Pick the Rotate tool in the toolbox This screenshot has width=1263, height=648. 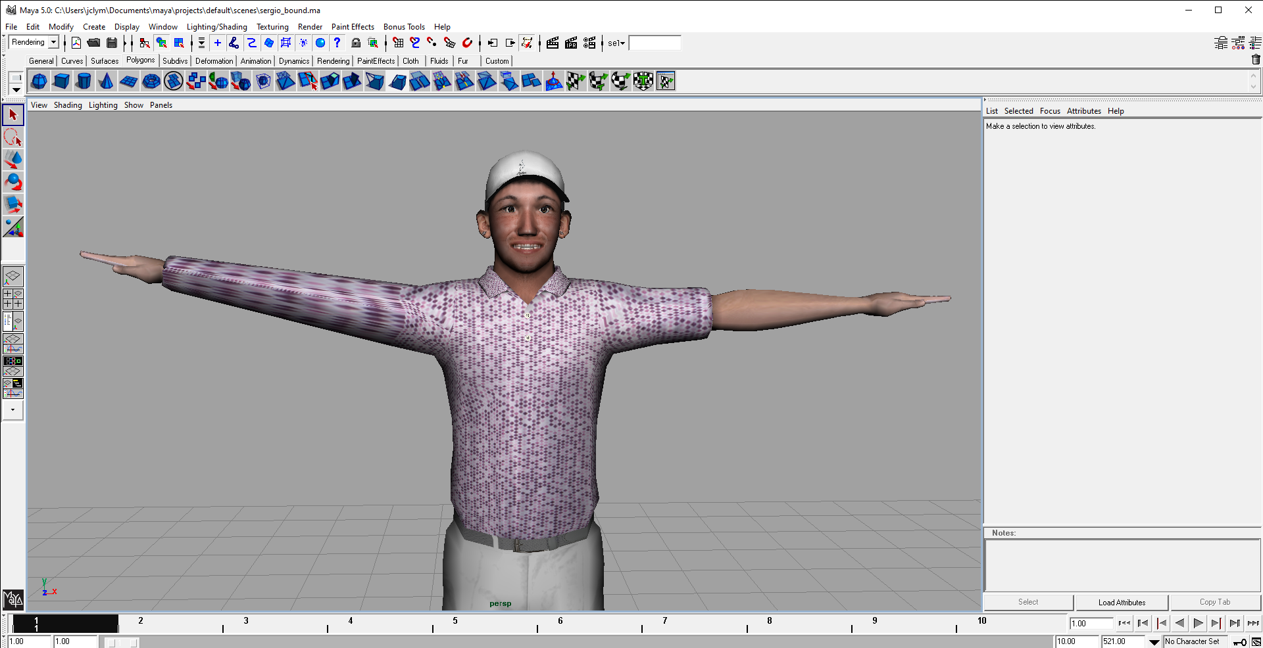click(x=13, y=182)
